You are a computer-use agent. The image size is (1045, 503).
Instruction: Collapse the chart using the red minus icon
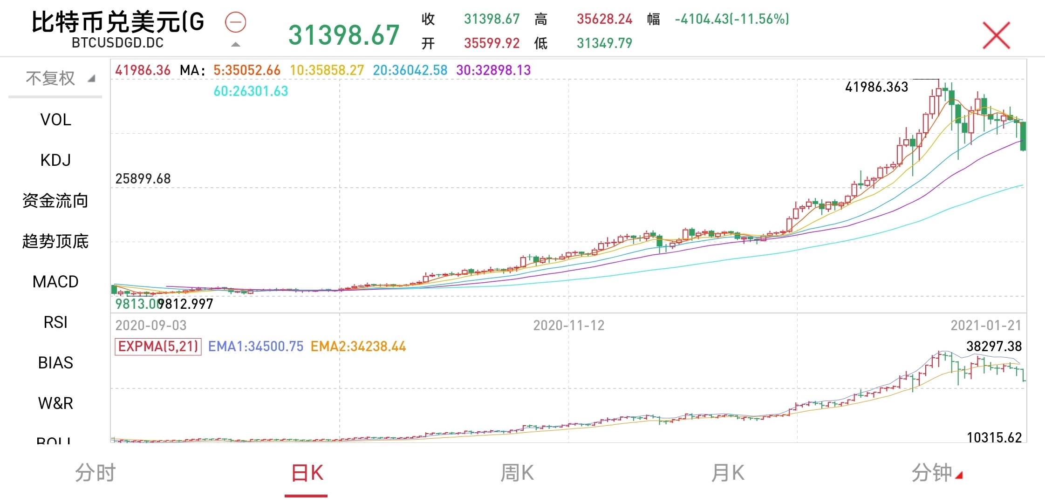[x=237, y=22]
